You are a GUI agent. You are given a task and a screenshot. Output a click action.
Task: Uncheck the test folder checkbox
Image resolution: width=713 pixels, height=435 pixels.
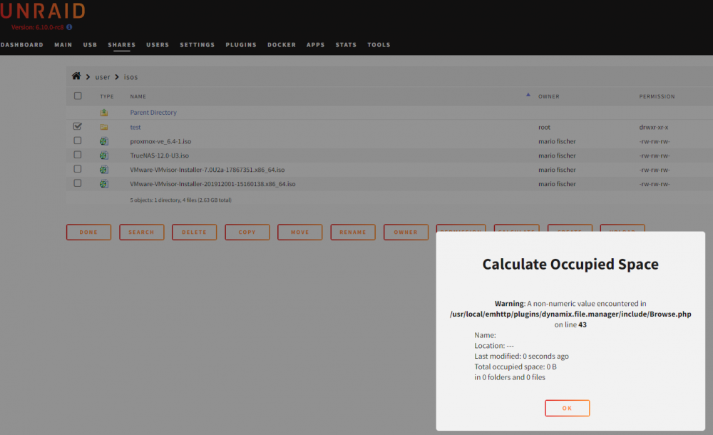pyautogui.click(x=77, y=126)
